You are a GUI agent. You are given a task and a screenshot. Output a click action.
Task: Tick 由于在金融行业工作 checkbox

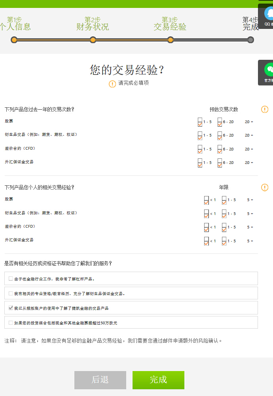pos(11,278)
